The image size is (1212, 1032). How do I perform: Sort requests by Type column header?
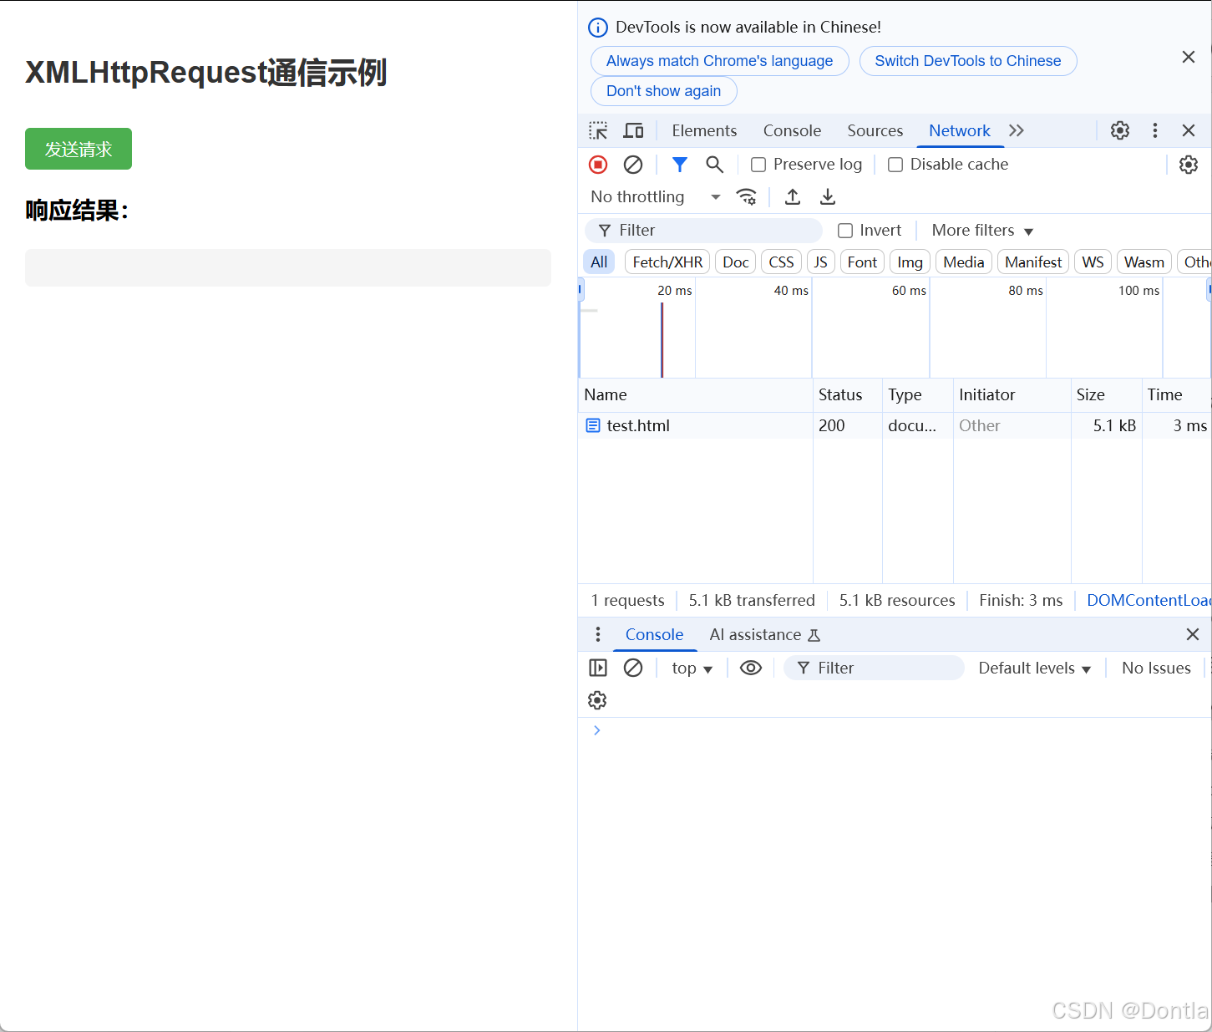(917, 394)
